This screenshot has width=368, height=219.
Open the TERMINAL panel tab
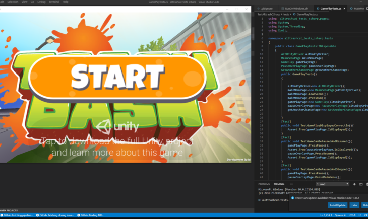(279, 184)
